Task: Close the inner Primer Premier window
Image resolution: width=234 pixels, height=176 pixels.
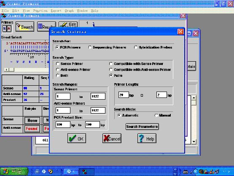Action: 183,16
